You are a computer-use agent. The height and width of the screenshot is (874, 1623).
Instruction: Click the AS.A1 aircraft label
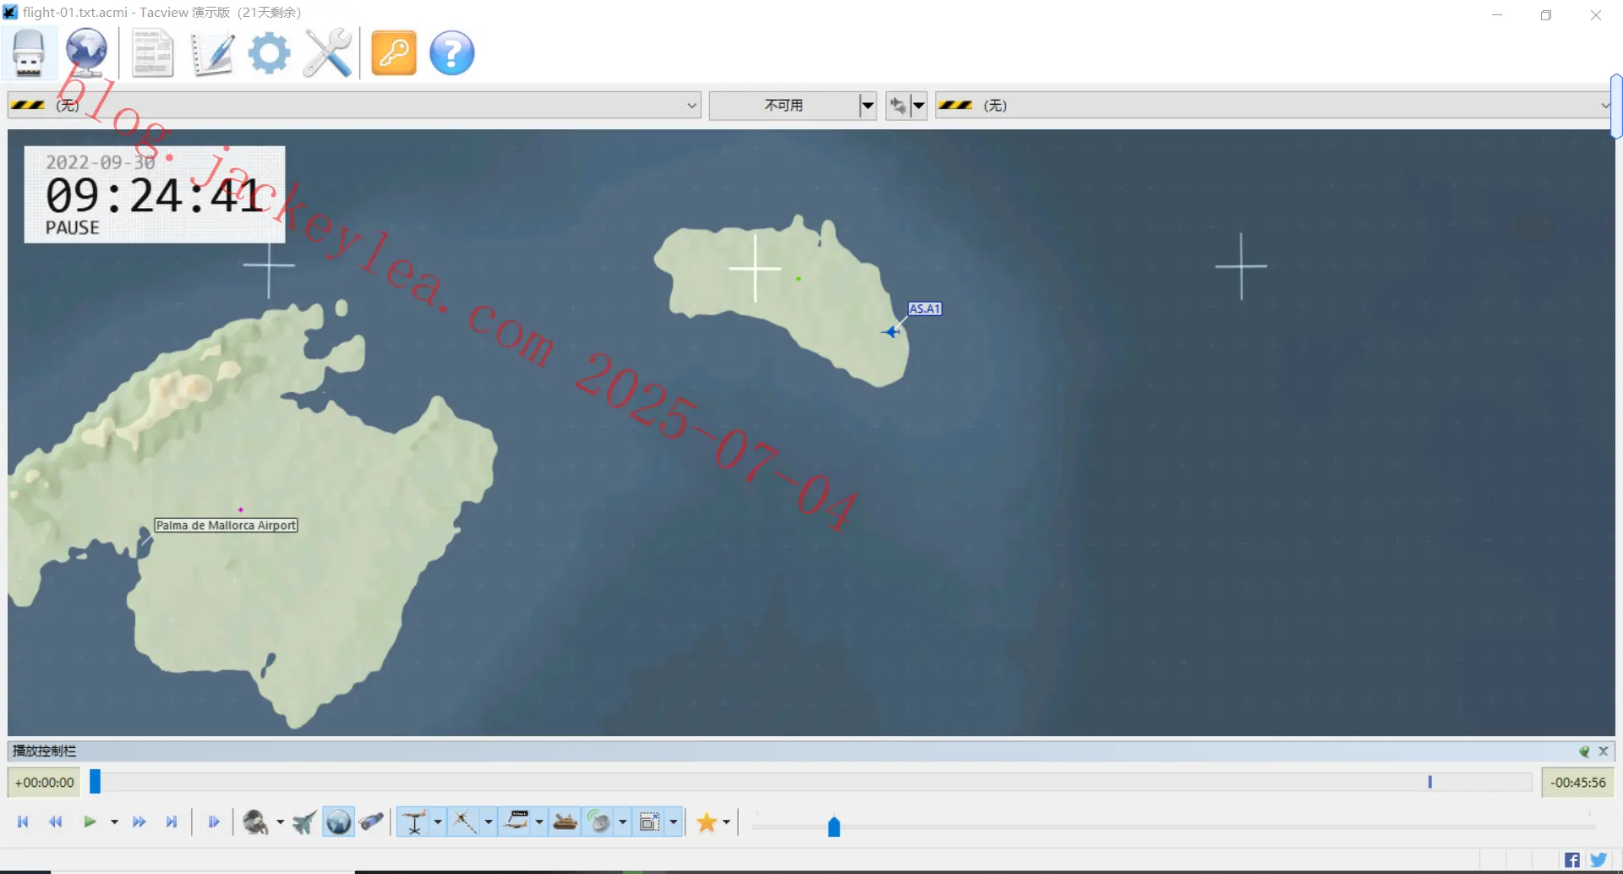pyautogui.click(x=924, y=309)
